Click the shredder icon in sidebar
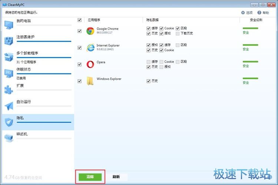278x185 pixels. (x=9, y=138)
